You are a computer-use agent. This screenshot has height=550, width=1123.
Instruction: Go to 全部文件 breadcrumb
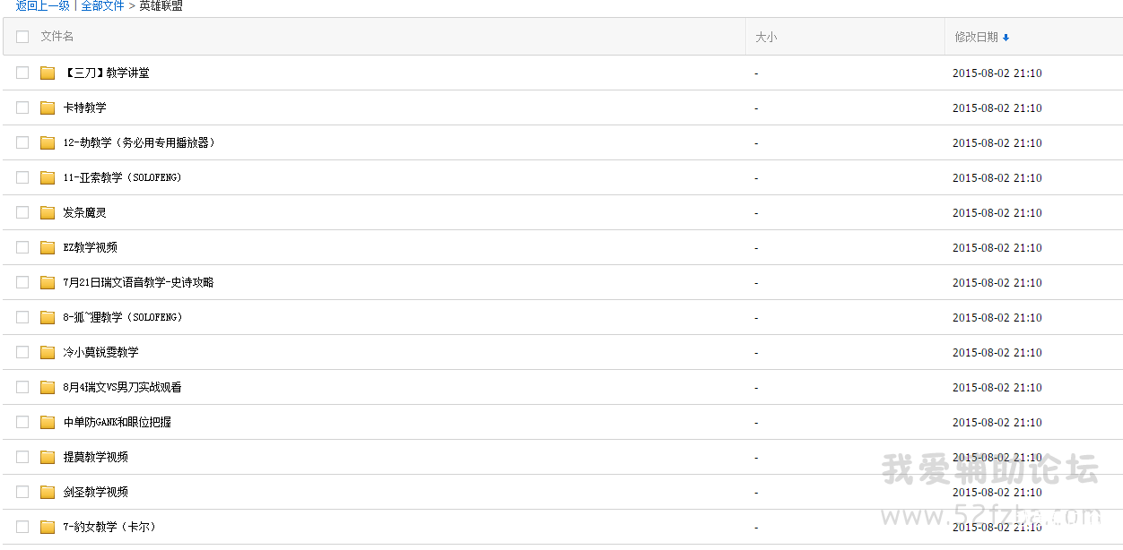pos(102,5)
